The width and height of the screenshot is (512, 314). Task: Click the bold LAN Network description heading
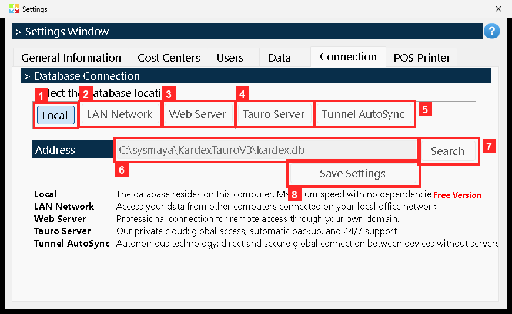[64, 207]
